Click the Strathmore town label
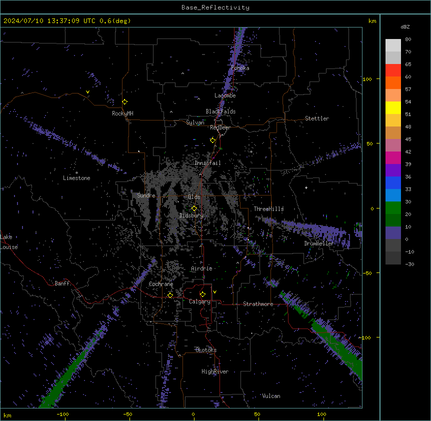 coord(258,304)
